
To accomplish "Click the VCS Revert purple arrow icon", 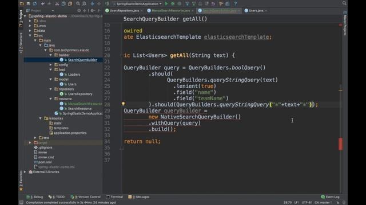I will coord(213,3).
